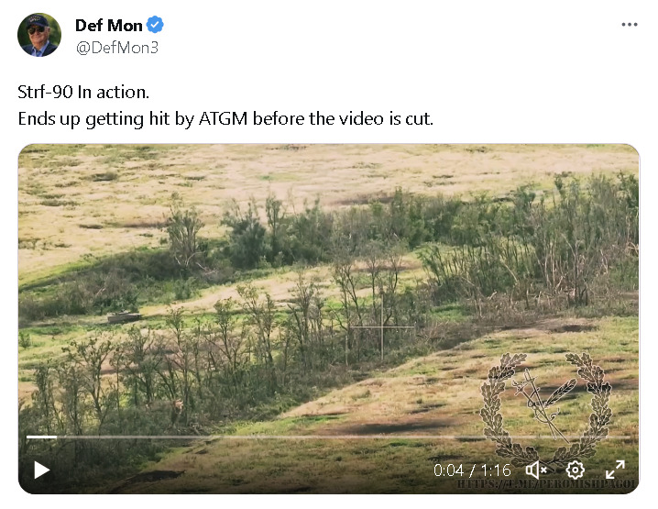This screenshot has width=658, height=509.
Task: Click the 0:04 / 1:16 time display
Action: pyautogui.click(x=472, y=470)
